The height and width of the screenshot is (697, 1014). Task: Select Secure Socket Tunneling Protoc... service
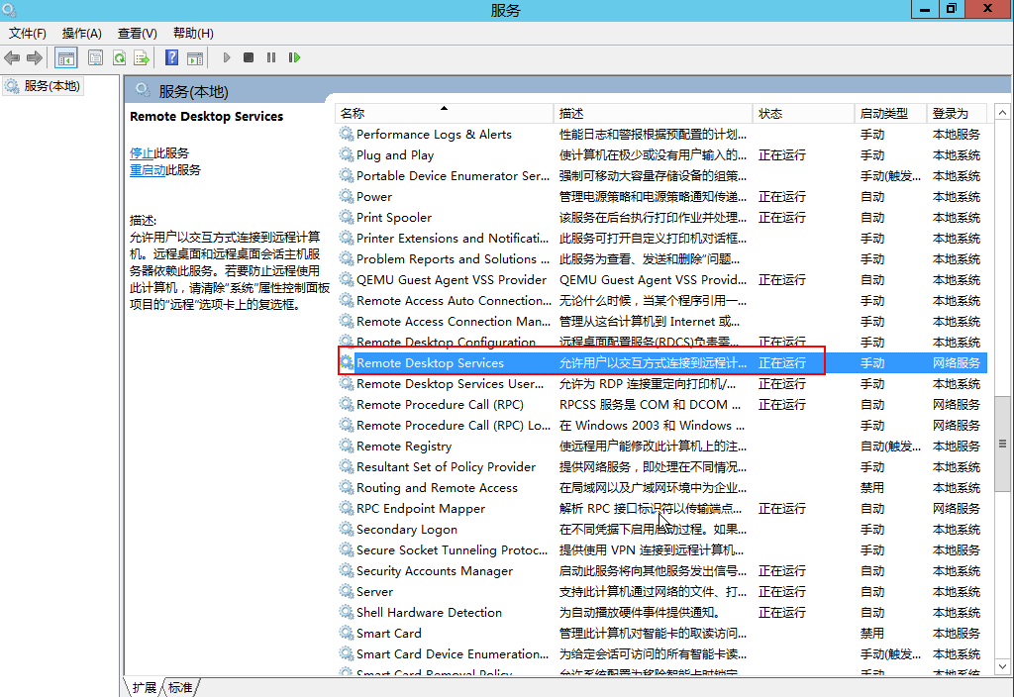[x=660, y=549]
